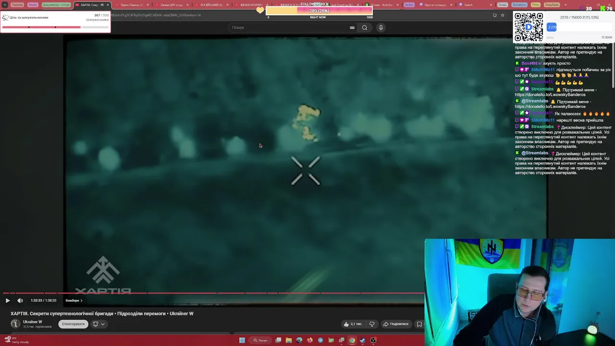The height and width of the screenshot is (346, 615).
Task: Switch to the Studio browser tab
Action: coord(33,5)
